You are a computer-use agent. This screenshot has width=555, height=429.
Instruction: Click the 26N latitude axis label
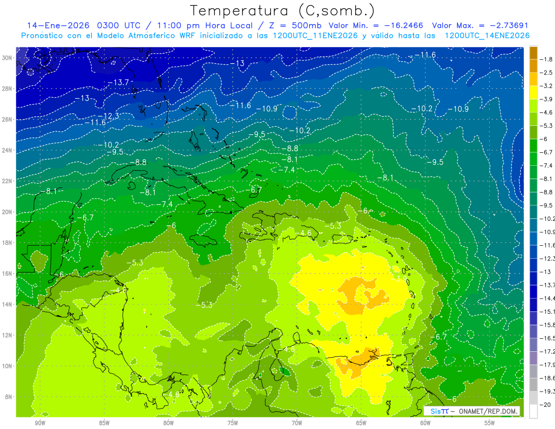click(8, 119)
